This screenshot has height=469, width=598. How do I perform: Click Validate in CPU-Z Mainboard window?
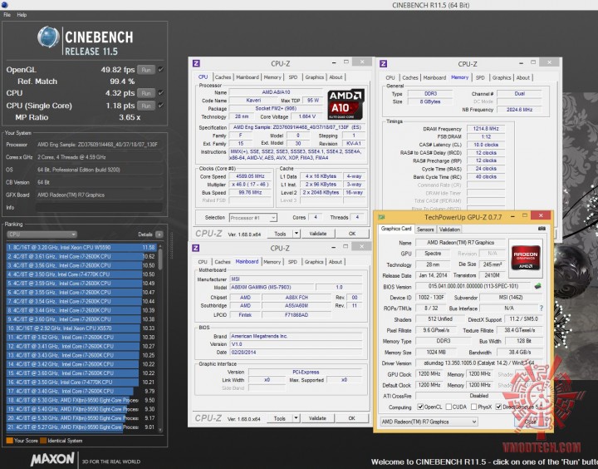tap(317, 418)
